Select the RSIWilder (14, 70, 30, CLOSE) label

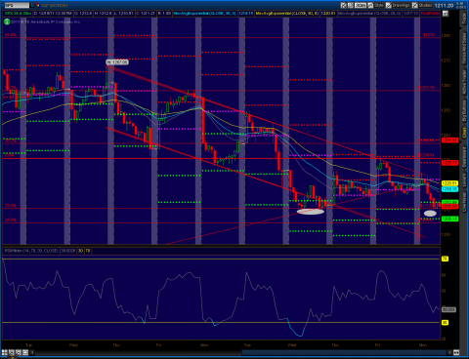31,251
